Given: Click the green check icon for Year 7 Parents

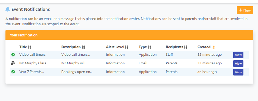Looking at the screenshot, I should tap(13, 72).
